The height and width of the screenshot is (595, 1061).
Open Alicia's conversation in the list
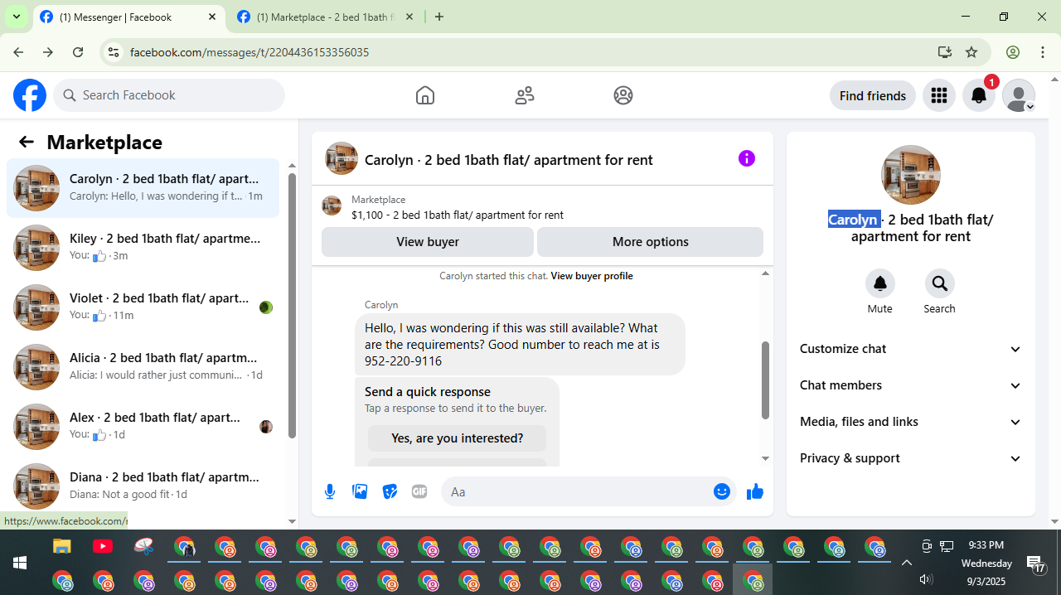coord(143,367)
